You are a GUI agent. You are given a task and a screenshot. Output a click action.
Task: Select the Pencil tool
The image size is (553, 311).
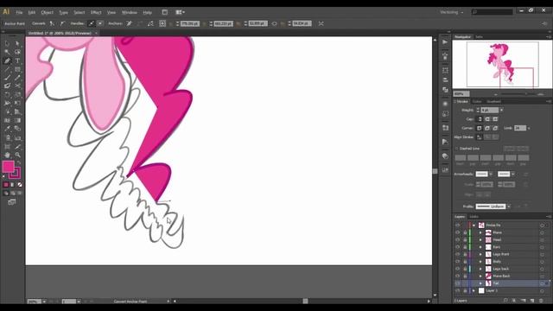point(17,78)
